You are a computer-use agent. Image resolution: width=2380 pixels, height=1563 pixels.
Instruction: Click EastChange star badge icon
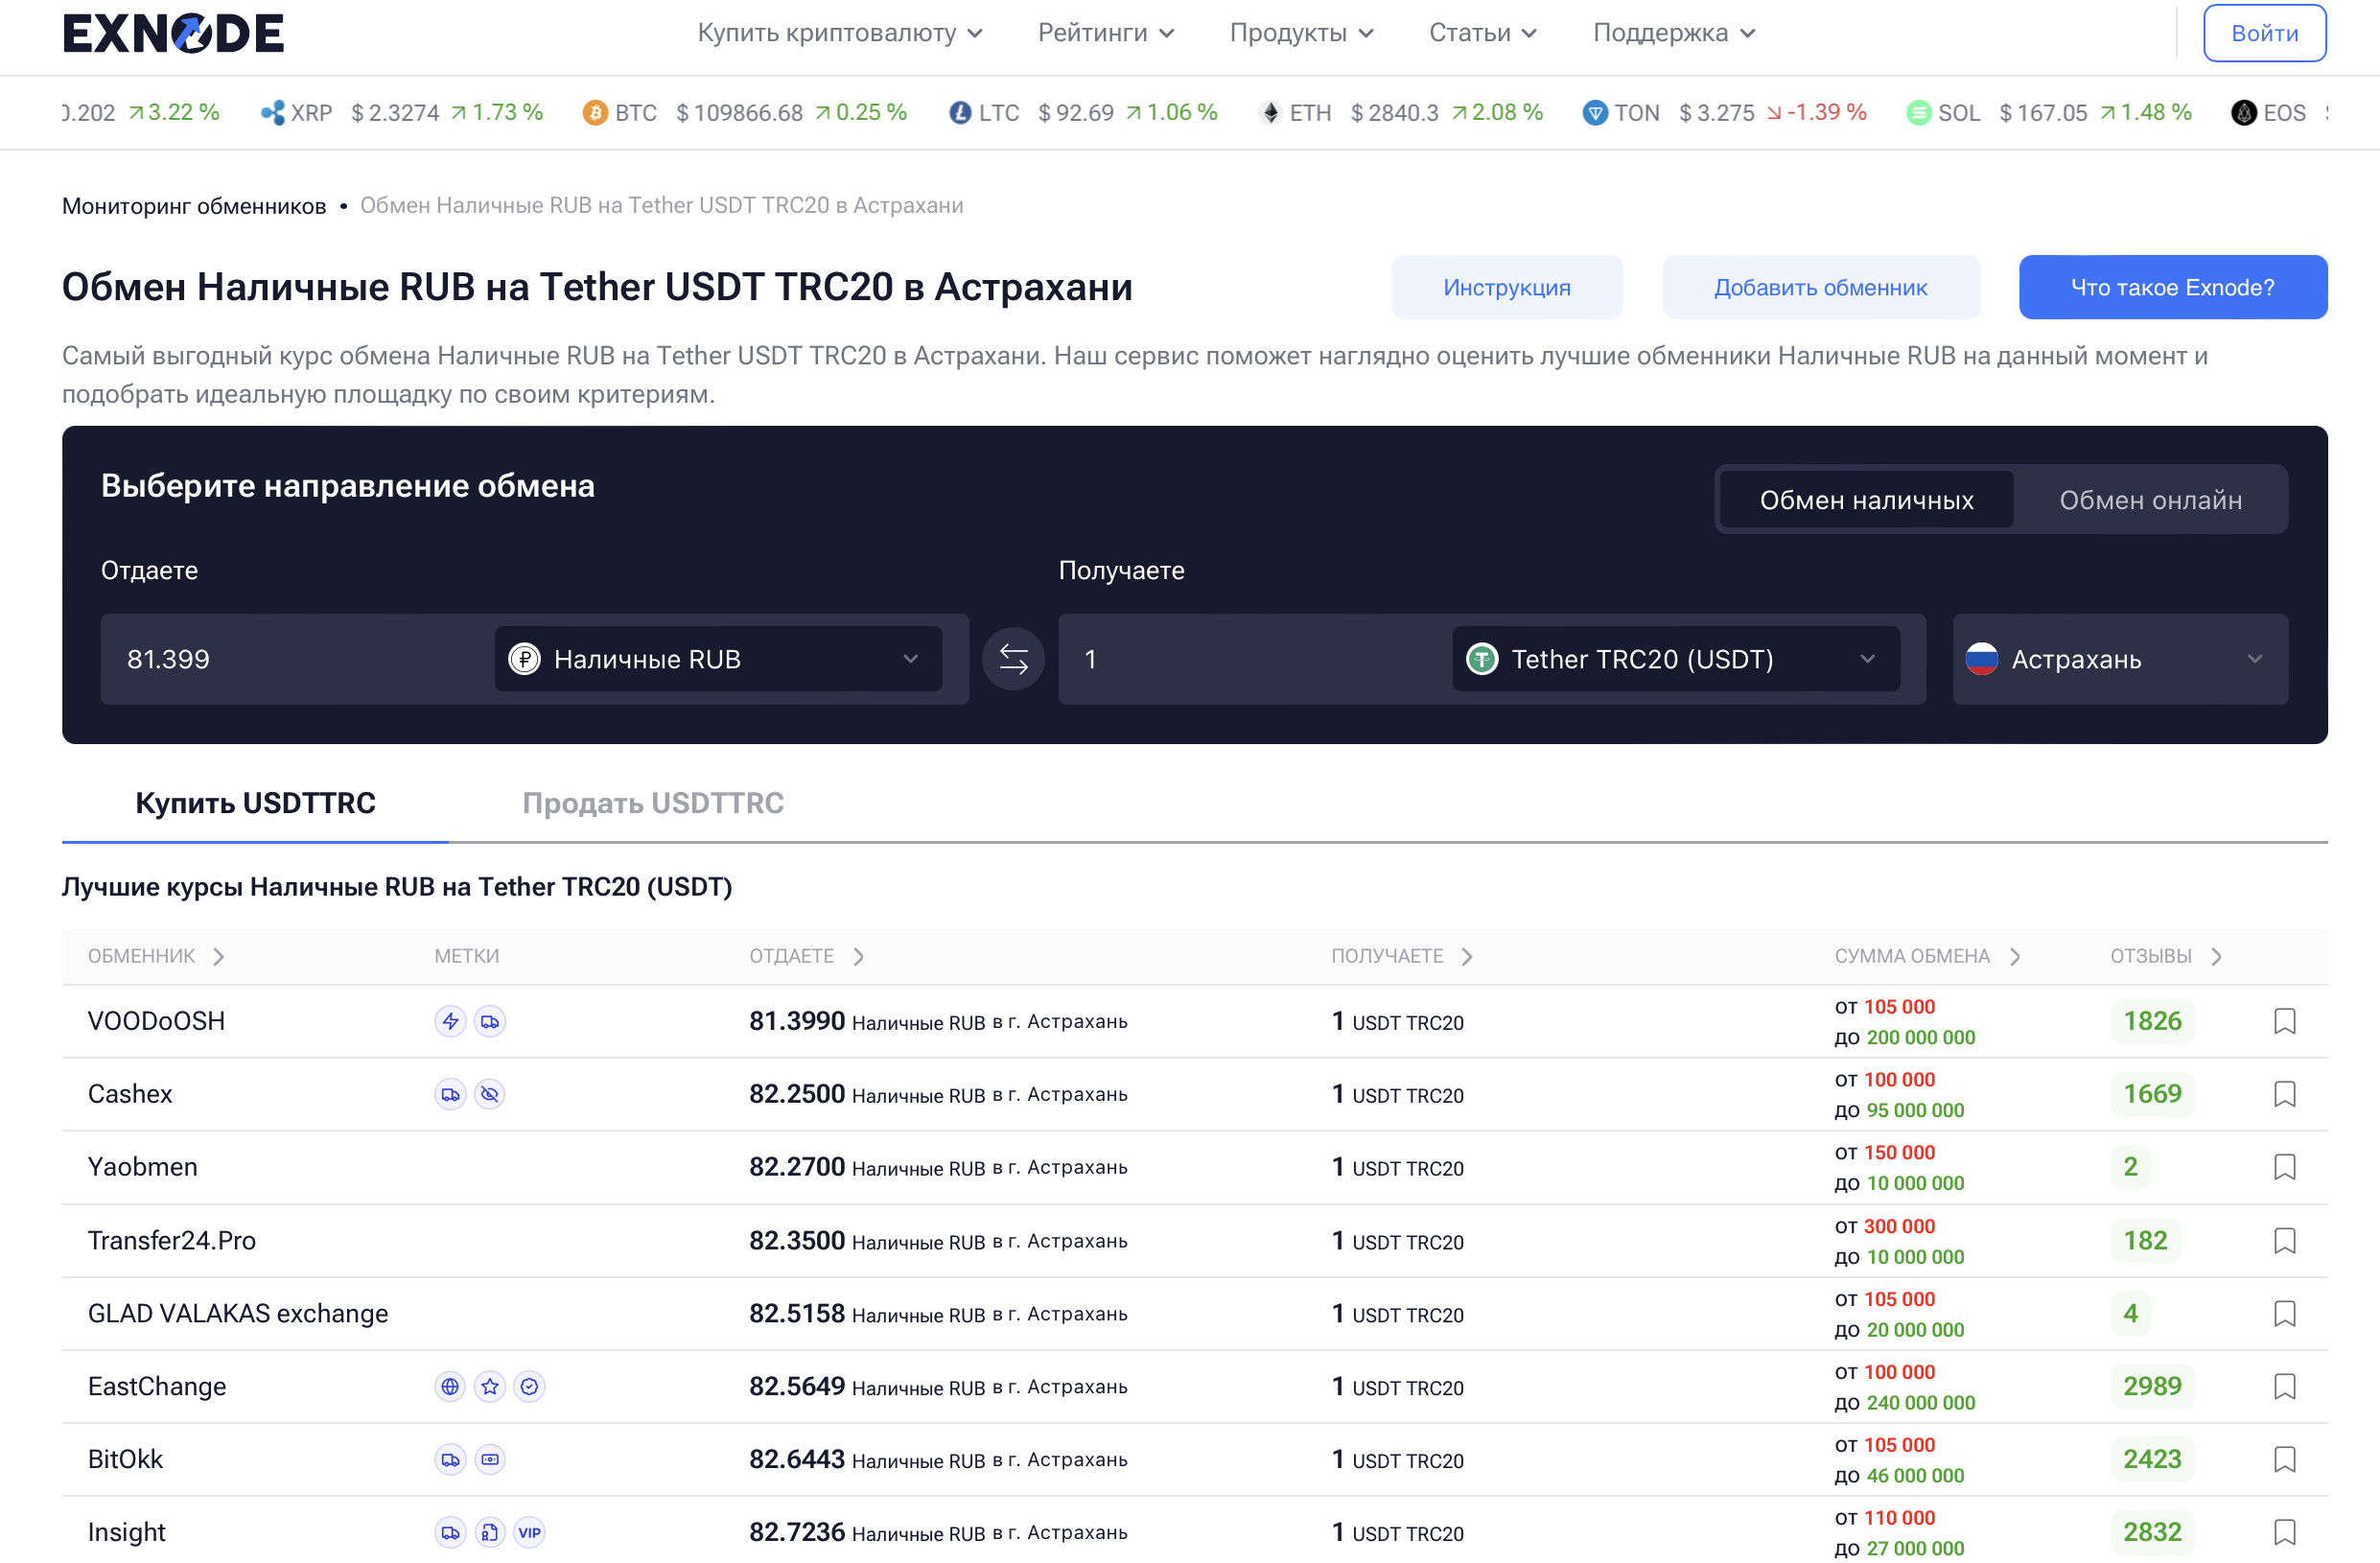(x=489, y=1386)
